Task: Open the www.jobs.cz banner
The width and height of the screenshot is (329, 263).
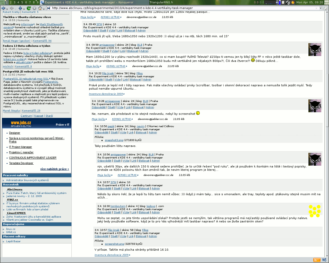Action: point(37,123)
